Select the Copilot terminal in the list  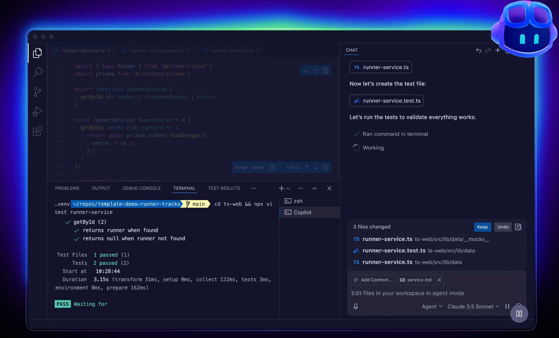click(302, 212)
